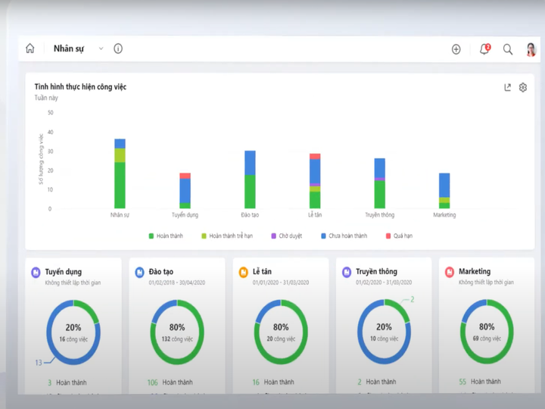This screenshot has width=545, height=409.
Task: Click the Lễ tân card icon
Action: click(243, 272)
